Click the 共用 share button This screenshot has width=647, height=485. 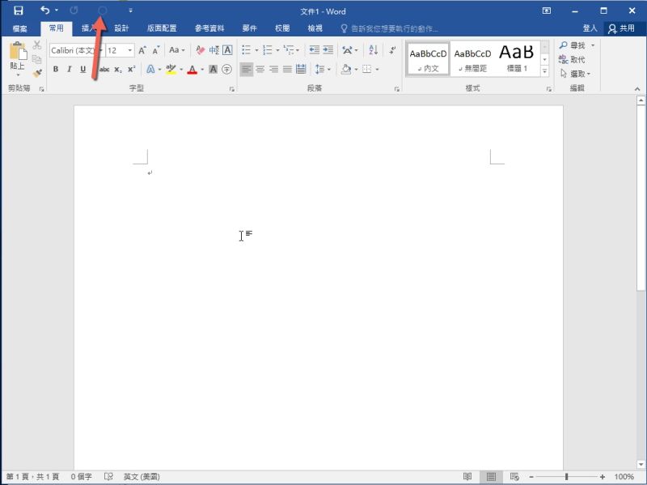click(x=622, y=28)
